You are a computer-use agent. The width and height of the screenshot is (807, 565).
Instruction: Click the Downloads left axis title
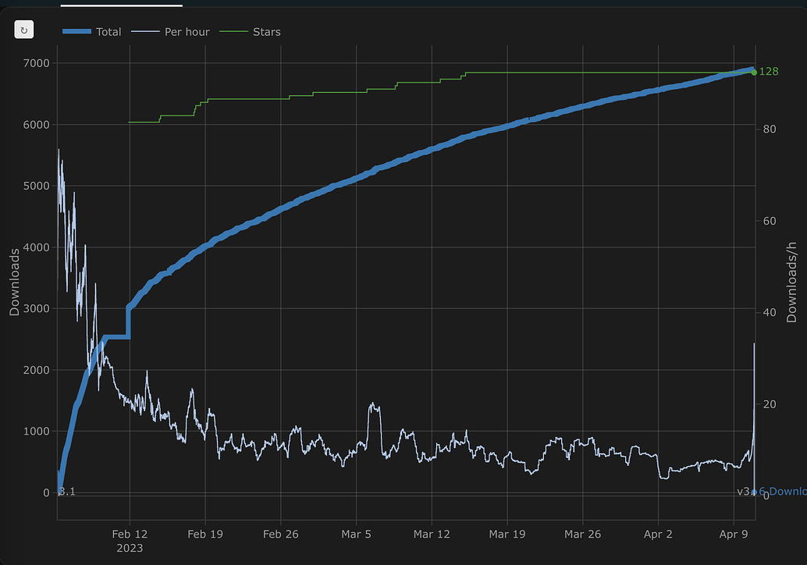click(14, 282)
